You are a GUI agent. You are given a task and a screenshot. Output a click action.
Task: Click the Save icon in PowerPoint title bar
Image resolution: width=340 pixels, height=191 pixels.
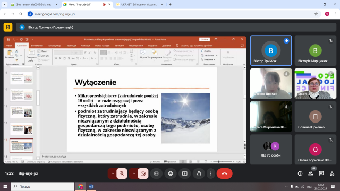(8, 39)
